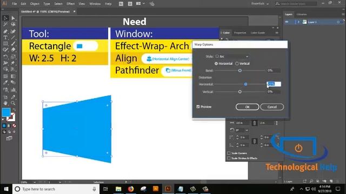The image size is (346, 194).
Task: Click OK in Warp Options dialog
Action: (x=248, y=107)
